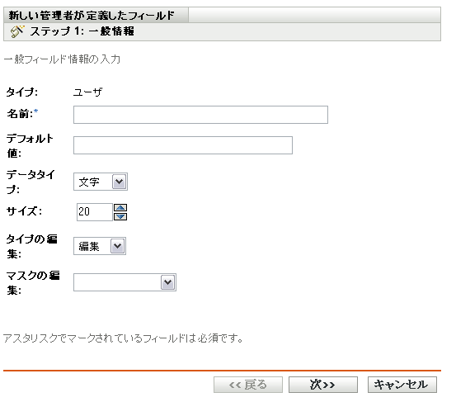Open the データタイプ dropdown showing 文字
The height and width of the screenshot is (402, 456).
[x=101, y=182]
